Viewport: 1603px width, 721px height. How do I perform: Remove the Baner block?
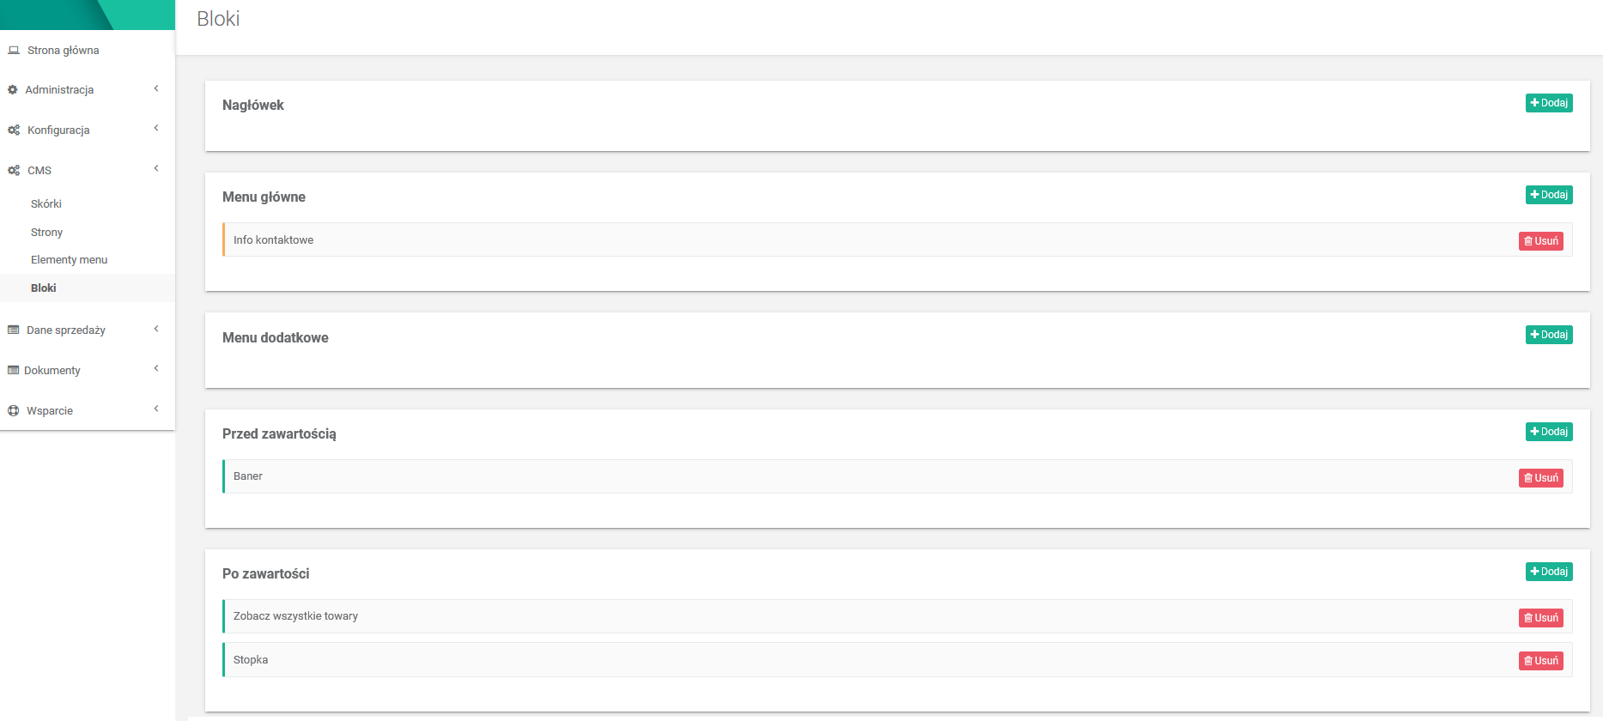point(1540,478)
